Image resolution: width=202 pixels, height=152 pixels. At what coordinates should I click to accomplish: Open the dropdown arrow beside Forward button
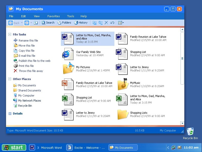[31, 23]
